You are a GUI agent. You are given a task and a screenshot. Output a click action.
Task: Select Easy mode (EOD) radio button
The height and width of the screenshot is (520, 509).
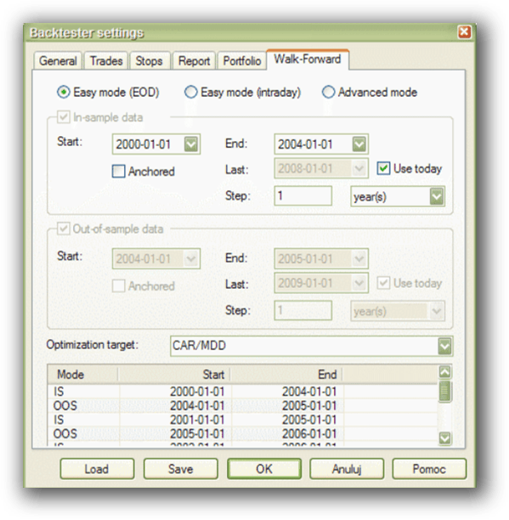[64, 93]
